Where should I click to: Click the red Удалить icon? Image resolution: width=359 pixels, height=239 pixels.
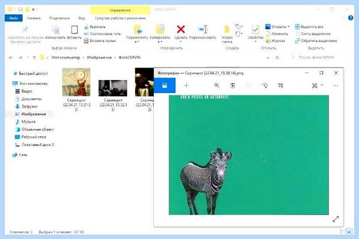(x=181, y=29)
